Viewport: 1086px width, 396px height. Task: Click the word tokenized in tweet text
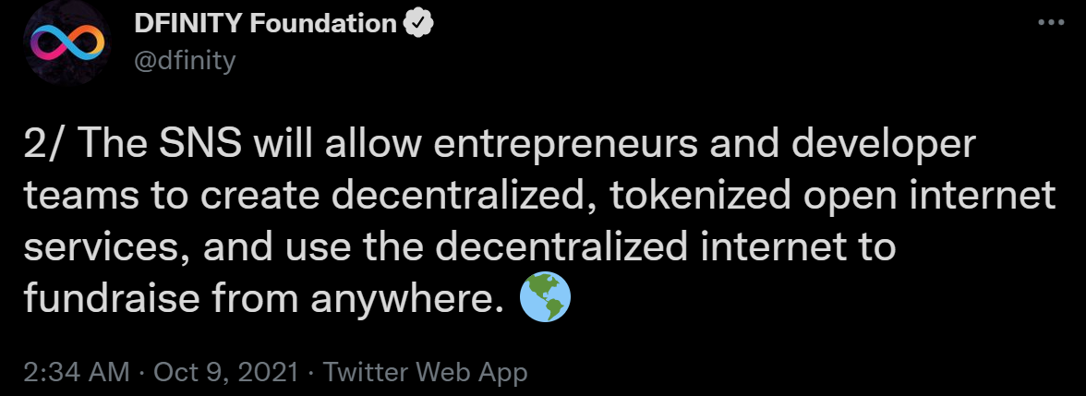click(700, 197)
